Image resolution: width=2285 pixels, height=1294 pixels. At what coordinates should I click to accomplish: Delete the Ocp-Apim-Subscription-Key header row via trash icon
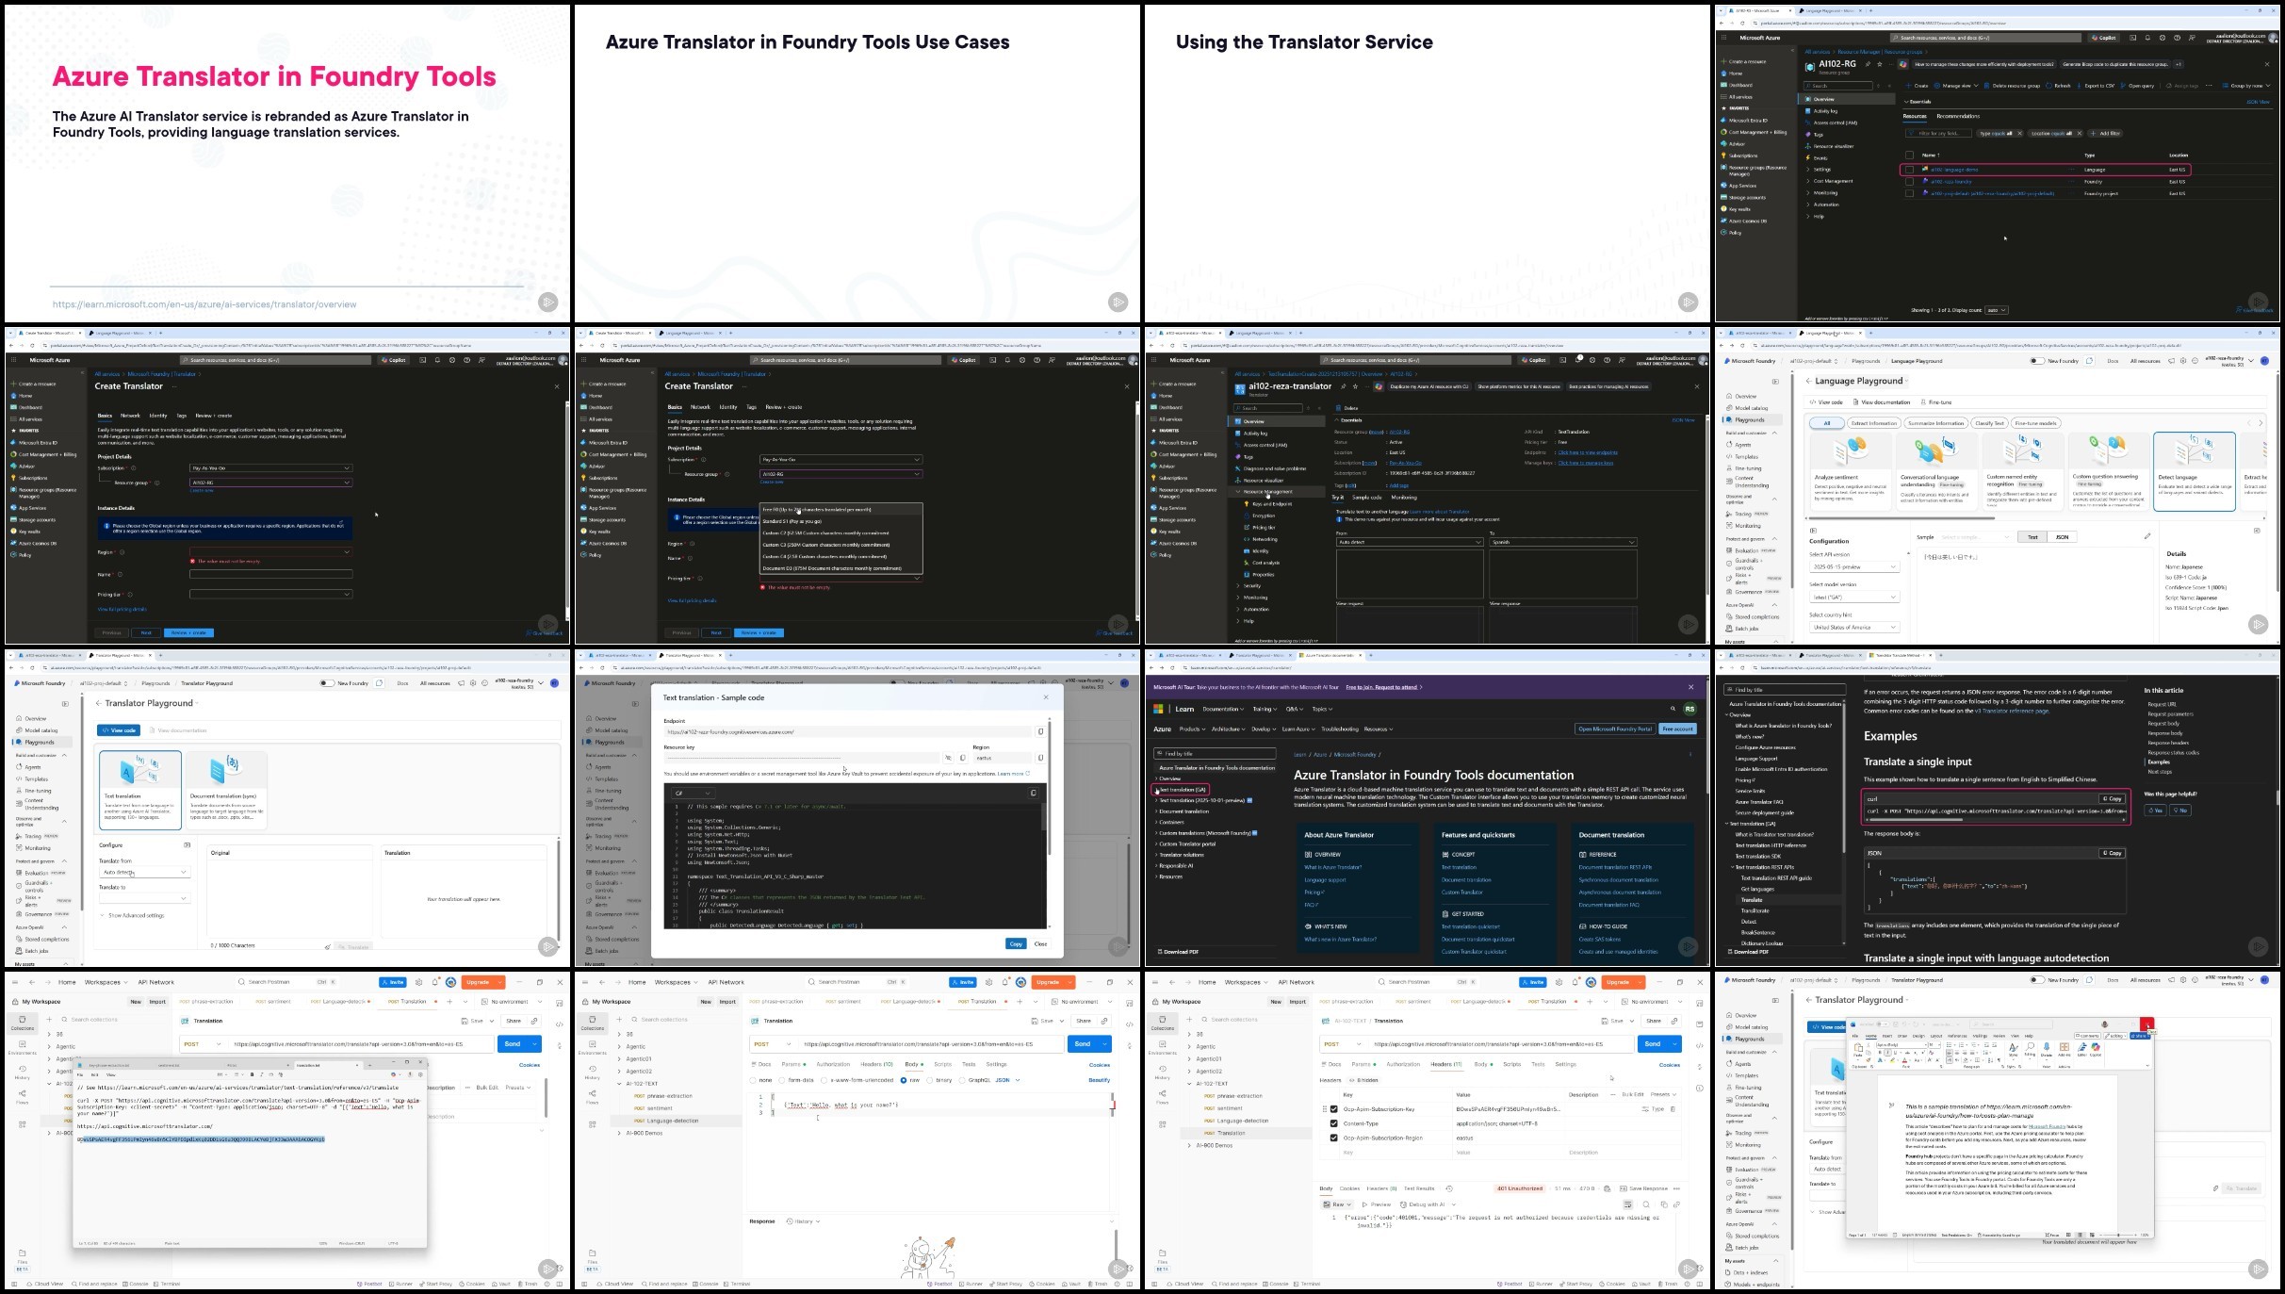coord(1673,1109)
